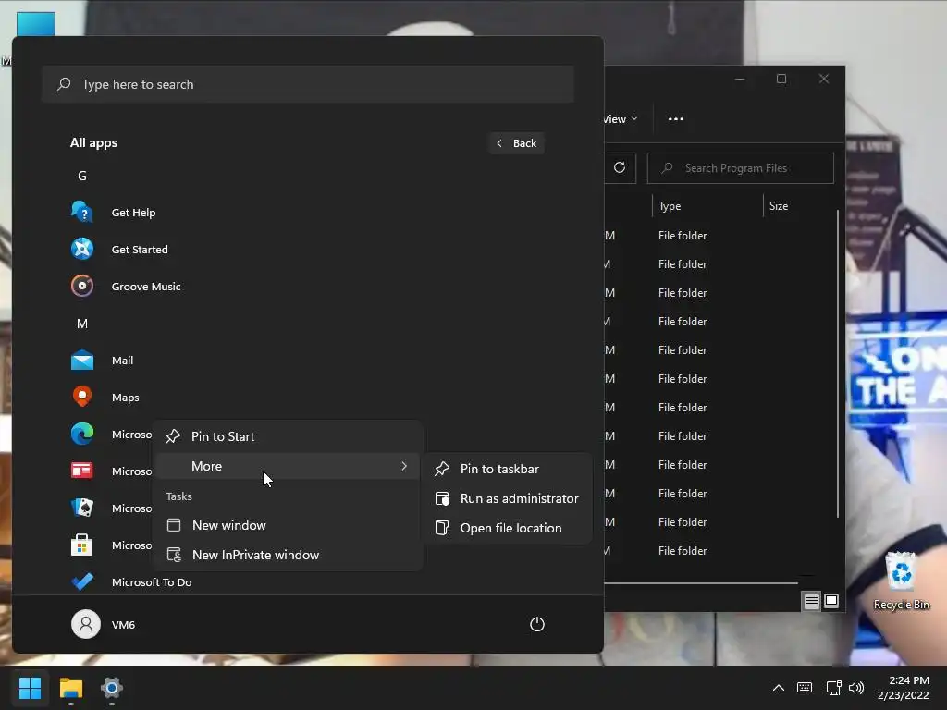Expand the View dropdown in File Explorer

(x=621, y=119)
